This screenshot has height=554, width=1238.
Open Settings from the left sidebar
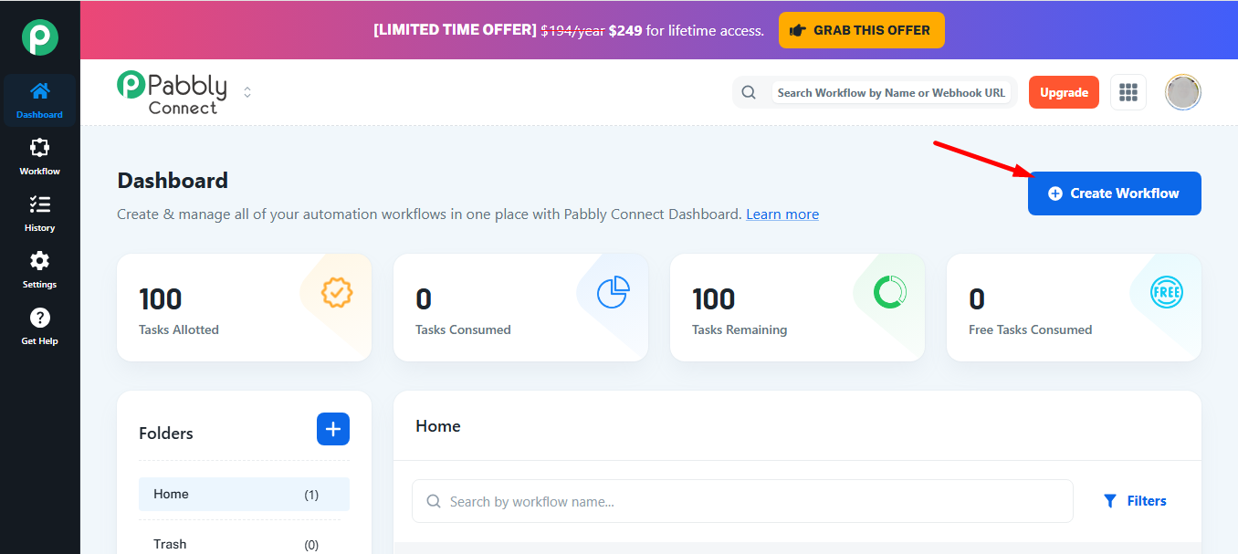(39, 267)
